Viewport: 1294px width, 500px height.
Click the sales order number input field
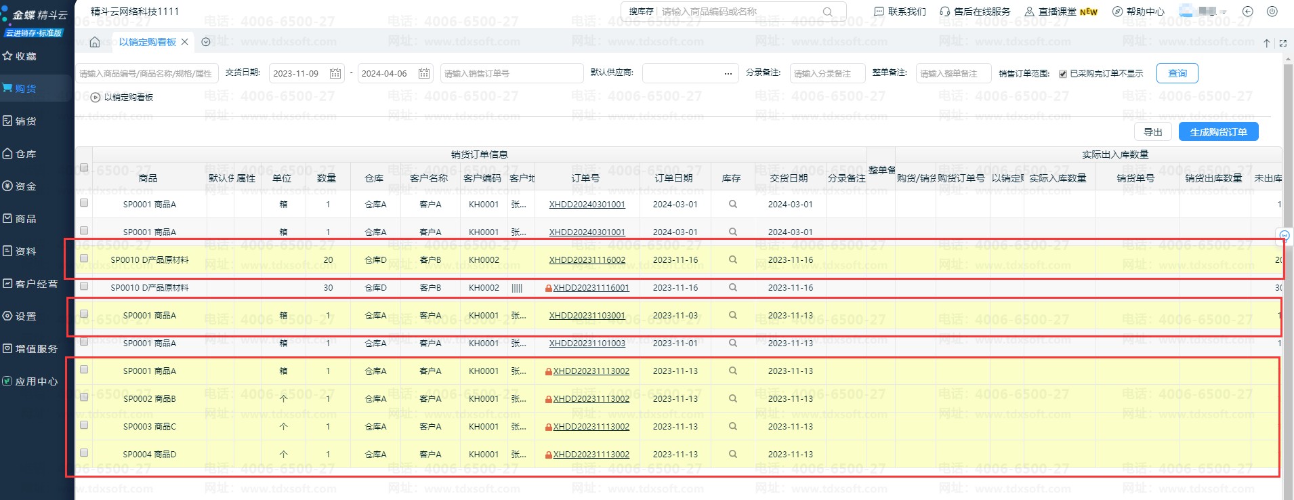point(512,73)
